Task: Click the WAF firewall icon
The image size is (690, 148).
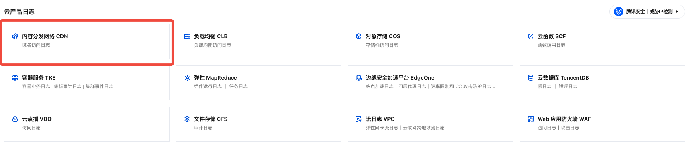Action: 531,119
